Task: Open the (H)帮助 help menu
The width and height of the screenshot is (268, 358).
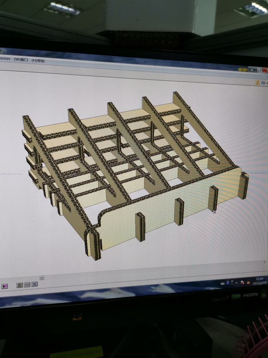Action: pyautogui.click(x=38, y=61)
